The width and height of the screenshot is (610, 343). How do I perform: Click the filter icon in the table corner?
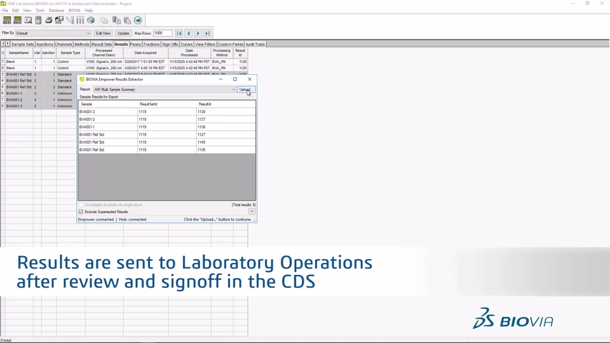3,53
